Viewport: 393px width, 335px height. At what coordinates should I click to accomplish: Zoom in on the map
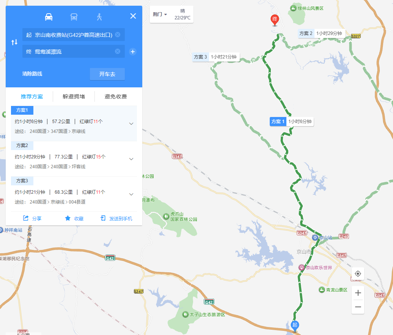point(358,293)
